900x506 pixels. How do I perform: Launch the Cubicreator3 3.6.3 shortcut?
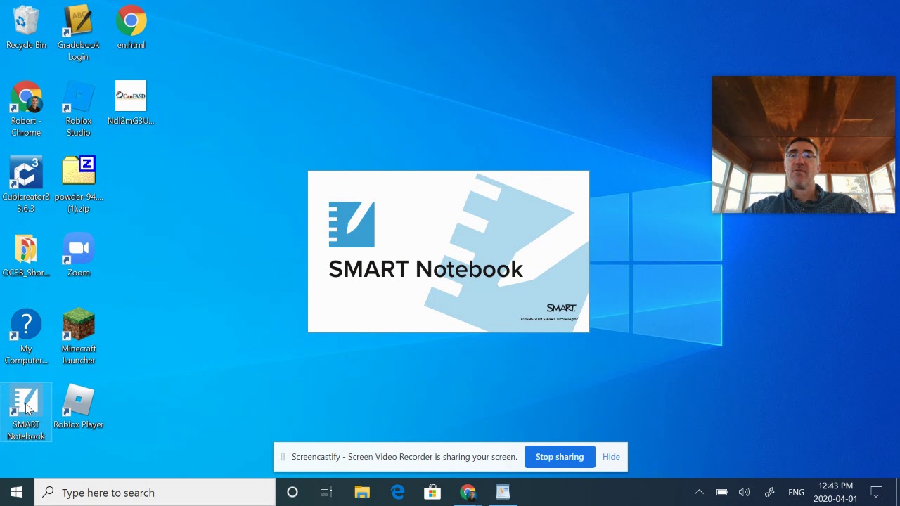[26, 185]
